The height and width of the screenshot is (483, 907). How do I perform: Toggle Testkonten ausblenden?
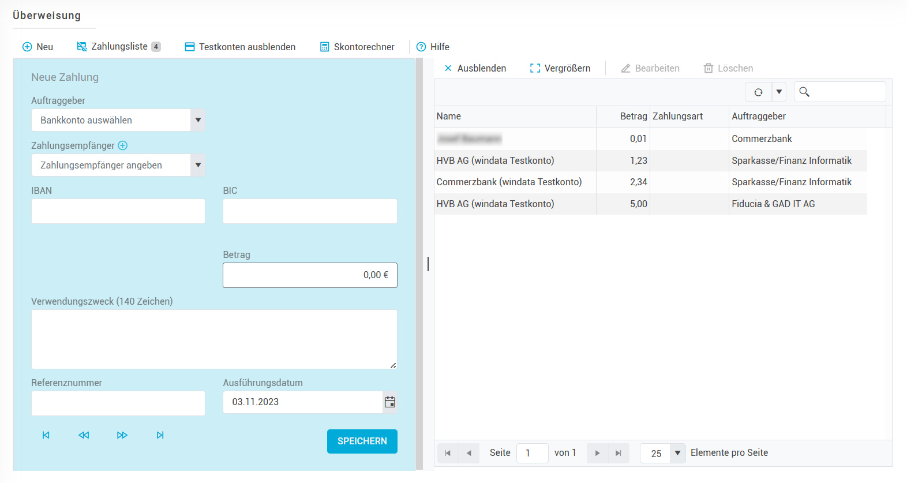pyautogui.click(x=240, y=47)
